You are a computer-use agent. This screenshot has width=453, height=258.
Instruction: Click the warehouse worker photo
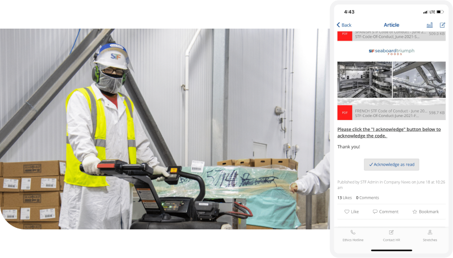pyautogui.click(x=165, y=129)
